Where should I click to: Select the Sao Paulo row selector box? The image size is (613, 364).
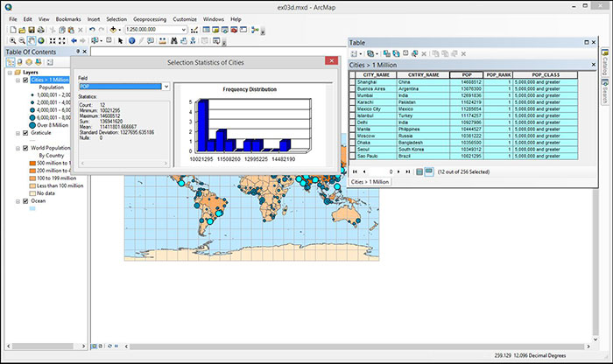(352, 157)
